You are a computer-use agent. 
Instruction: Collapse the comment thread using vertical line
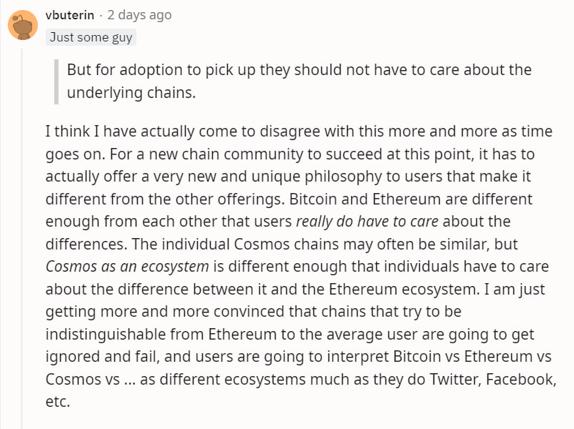pos(21,238)
